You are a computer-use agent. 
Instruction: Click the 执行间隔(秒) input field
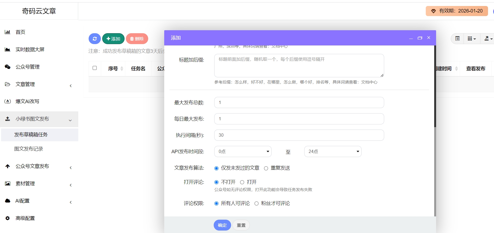[299, 135]
